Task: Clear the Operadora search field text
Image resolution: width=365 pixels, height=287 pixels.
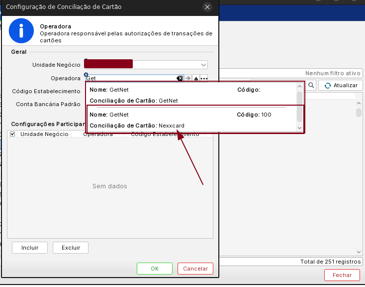Action: (180, 79)
